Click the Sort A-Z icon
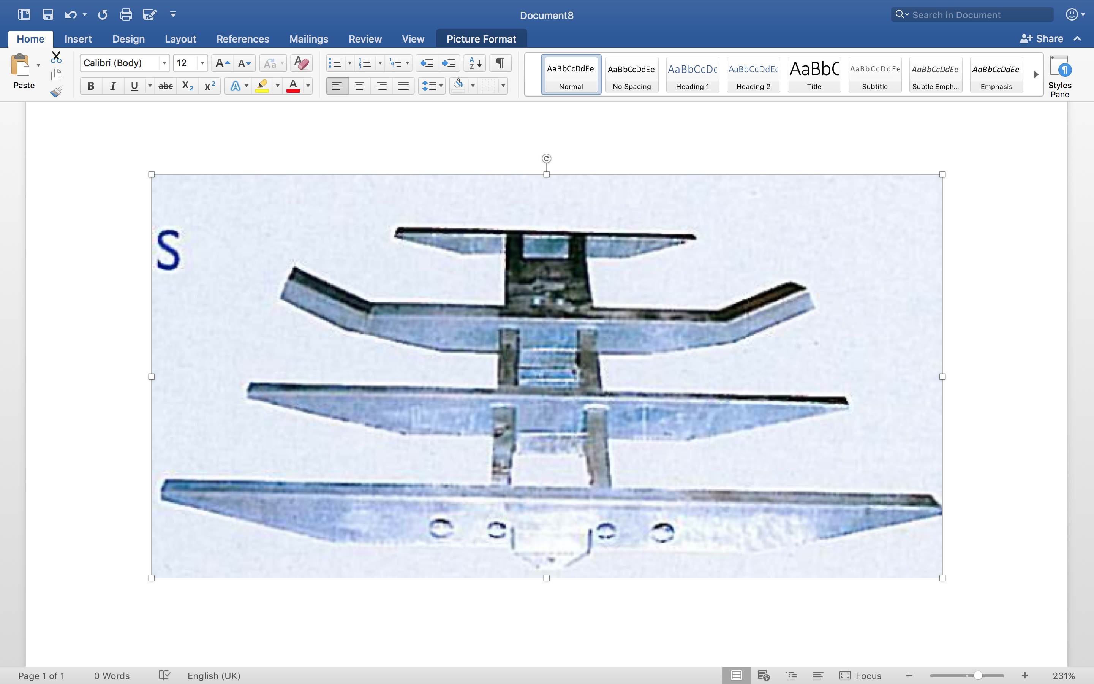Image resolution: width=1094 pixels, height=684 pixels. 475,63
